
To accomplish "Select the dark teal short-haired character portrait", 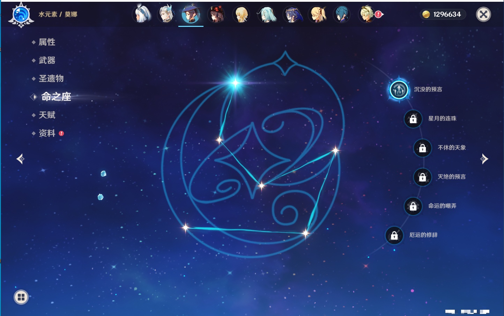I will coord(342,14).
